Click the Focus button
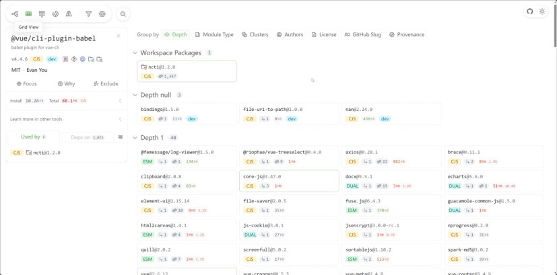Screen dimensions: 557x275 click(27, 84)
